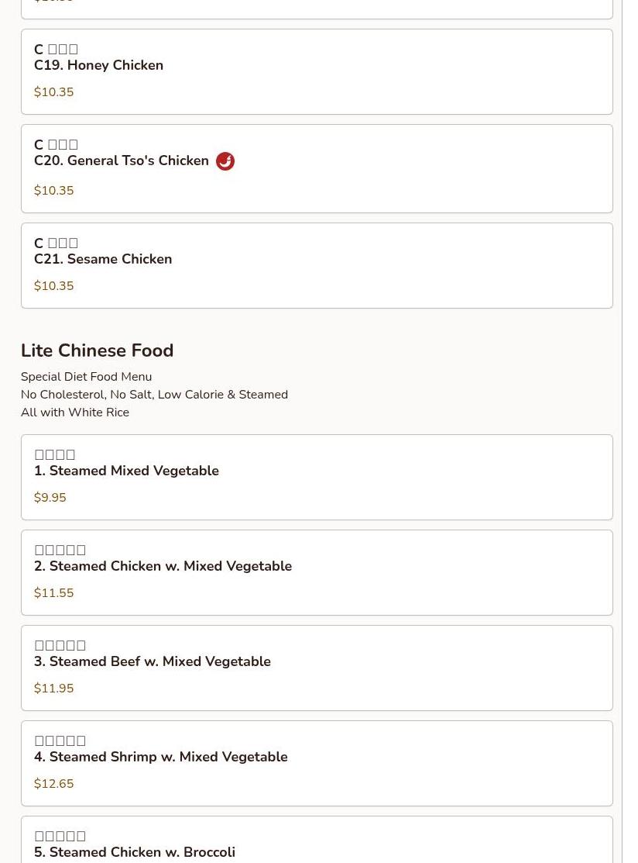Select C20 General Tso's Chicken
638x863 pixels.
[x=122, y=161]
